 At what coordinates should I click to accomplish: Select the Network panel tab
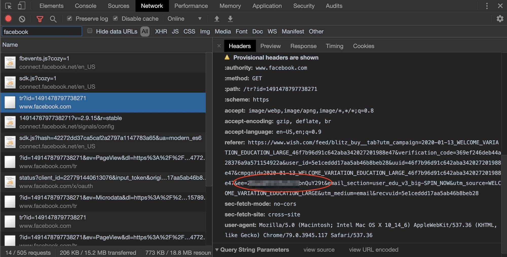pyautogui.click(x=152, y=6)
